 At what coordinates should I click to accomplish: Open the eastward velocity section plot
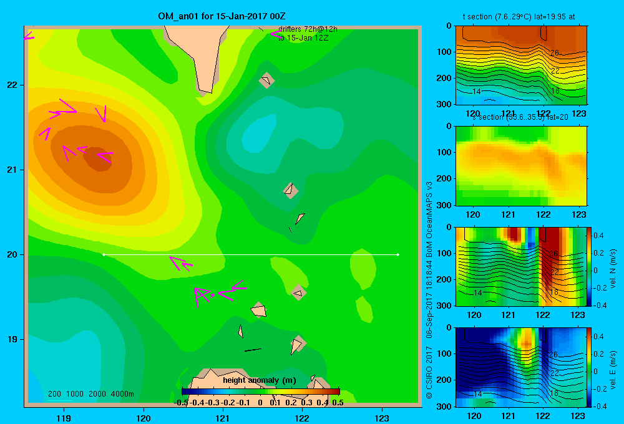point(521,367)
